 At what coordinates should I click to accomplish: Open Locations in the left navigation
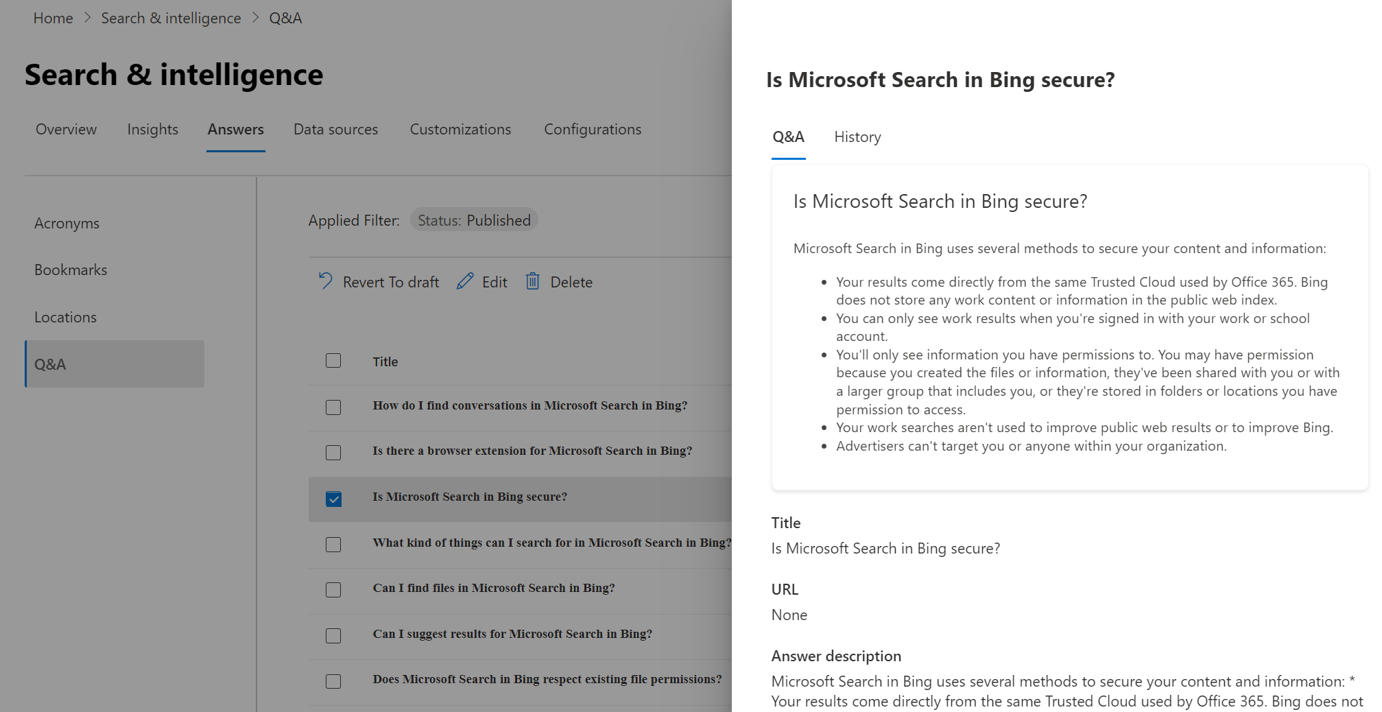pyautogui.click(x=65, y=318)
